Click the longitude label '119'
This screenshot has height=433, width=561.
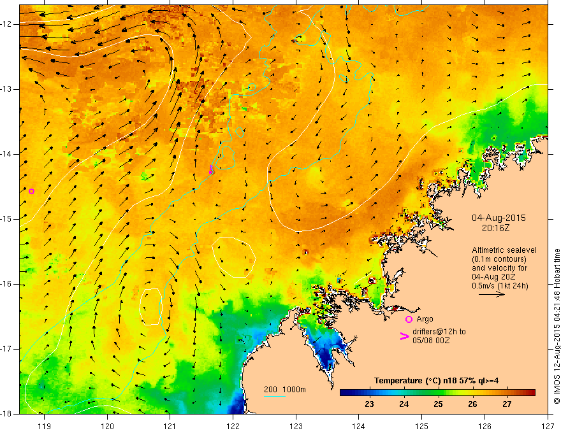click(45, 426)
